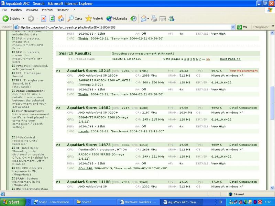Open the Preferiti star toolbar button

tap(94, 19)
